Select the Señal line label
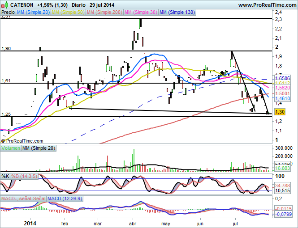The height and width of the screenshot is (228, 298). (x=39, y=198)
